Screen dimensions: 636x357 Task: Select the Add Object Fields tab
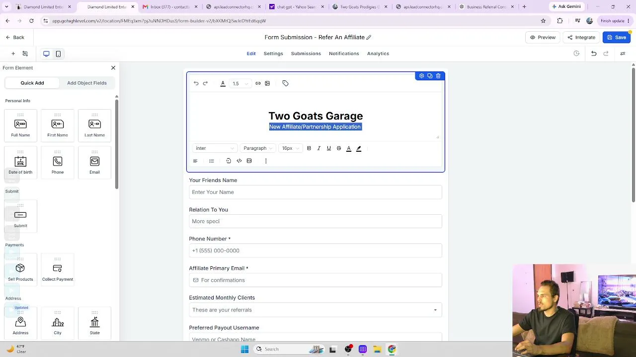click(87, 83)
